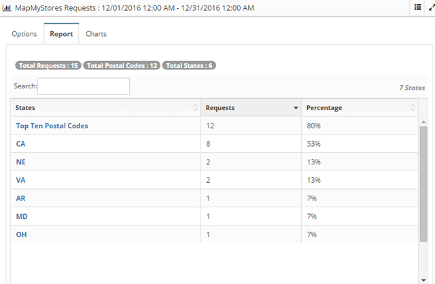
Task: Click the scrollbar up arrow
Action: (423, 122)
